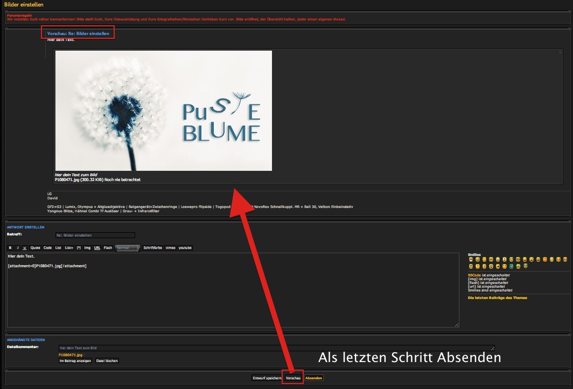Insert the green Mr. Green smiley
The height and width of the screenshot is (389, 573).
(511, 266)
